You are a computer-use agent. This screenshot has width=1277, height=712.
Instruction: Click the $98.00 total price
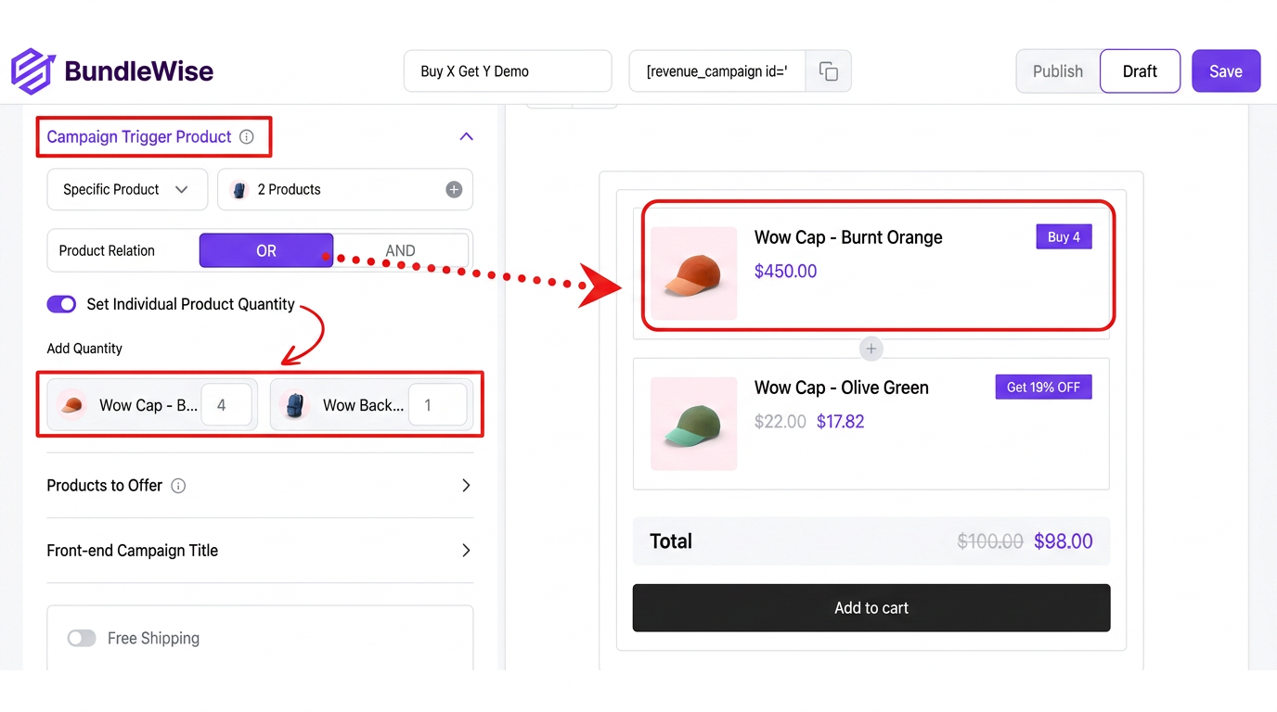tap(1064, 541)
